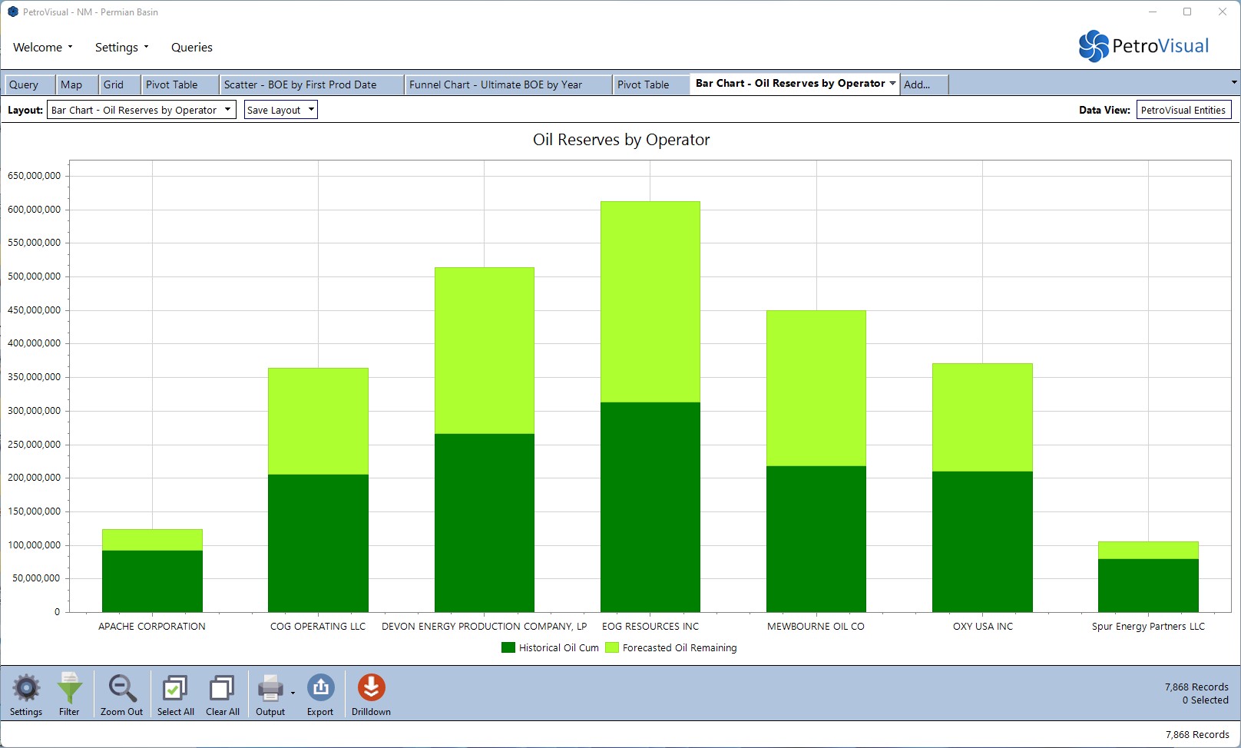Expand the Output dropdown arrow

tap(293, 693)
